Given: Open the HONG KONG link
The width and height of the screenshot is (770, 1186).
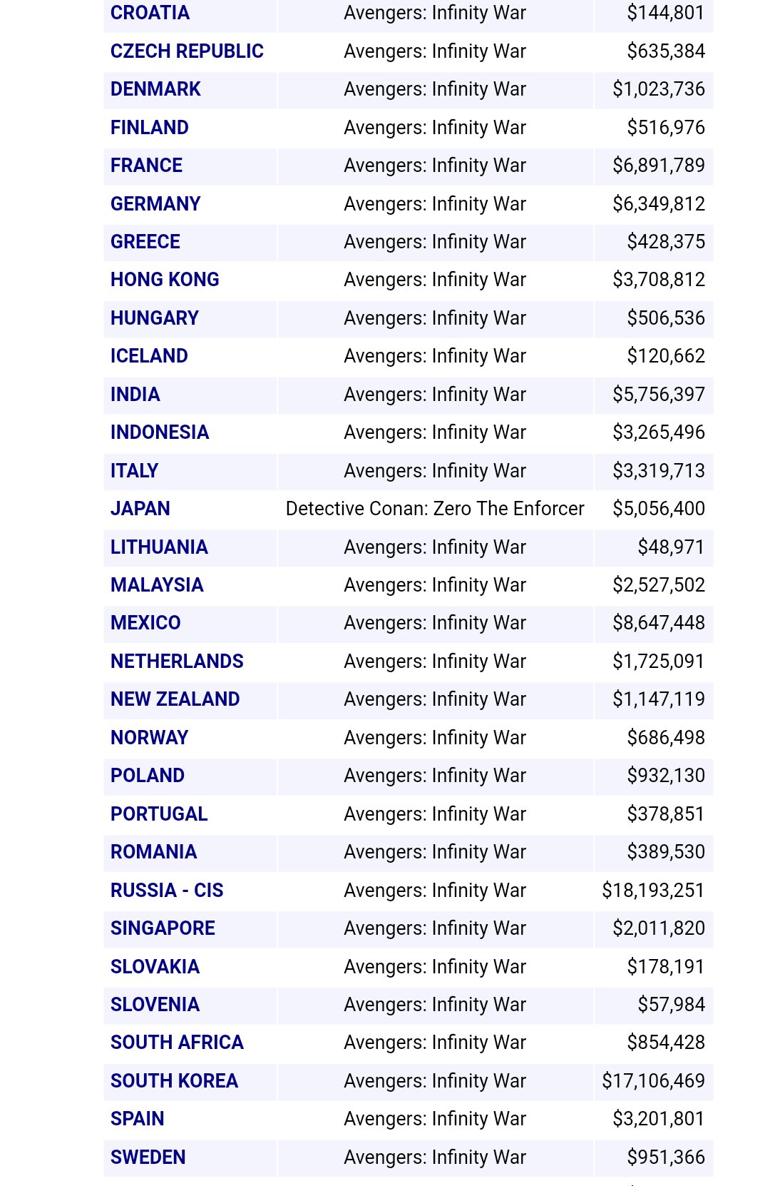Looking at the screenshot, I should click(x=165, y=280).
